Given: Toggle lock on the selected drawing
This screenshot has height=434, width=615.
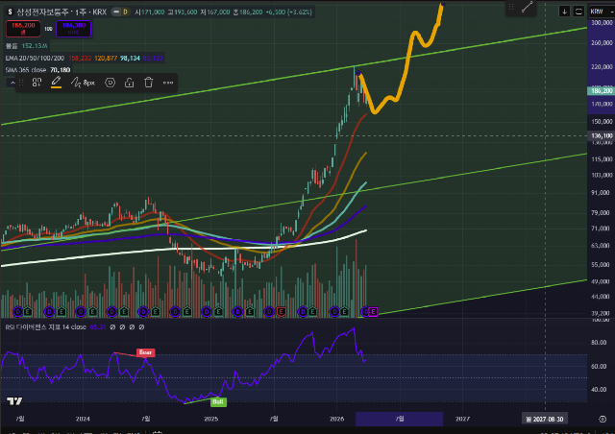Looking at the screenshot, I should point(129,83).
